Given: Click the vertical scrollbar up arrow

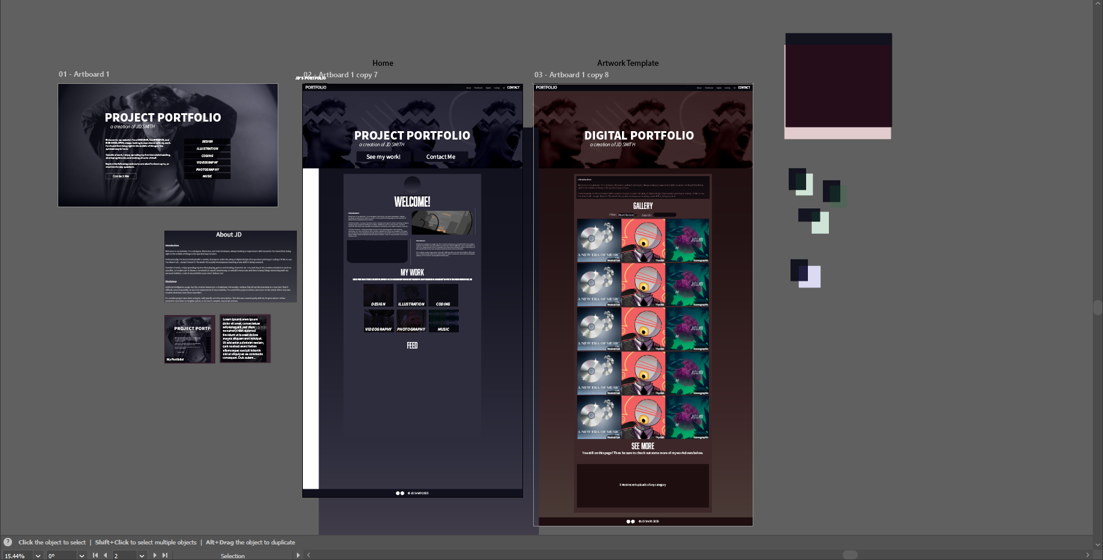Looking at the screenshot, I should (x=1098, y=4).
